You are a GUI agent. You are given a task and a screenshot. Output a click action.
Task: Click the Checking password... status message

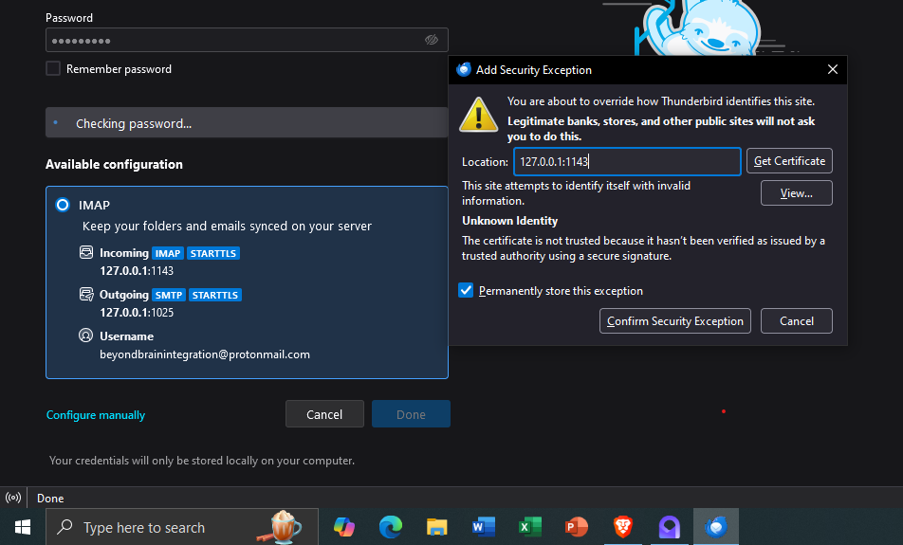point(134,124)
